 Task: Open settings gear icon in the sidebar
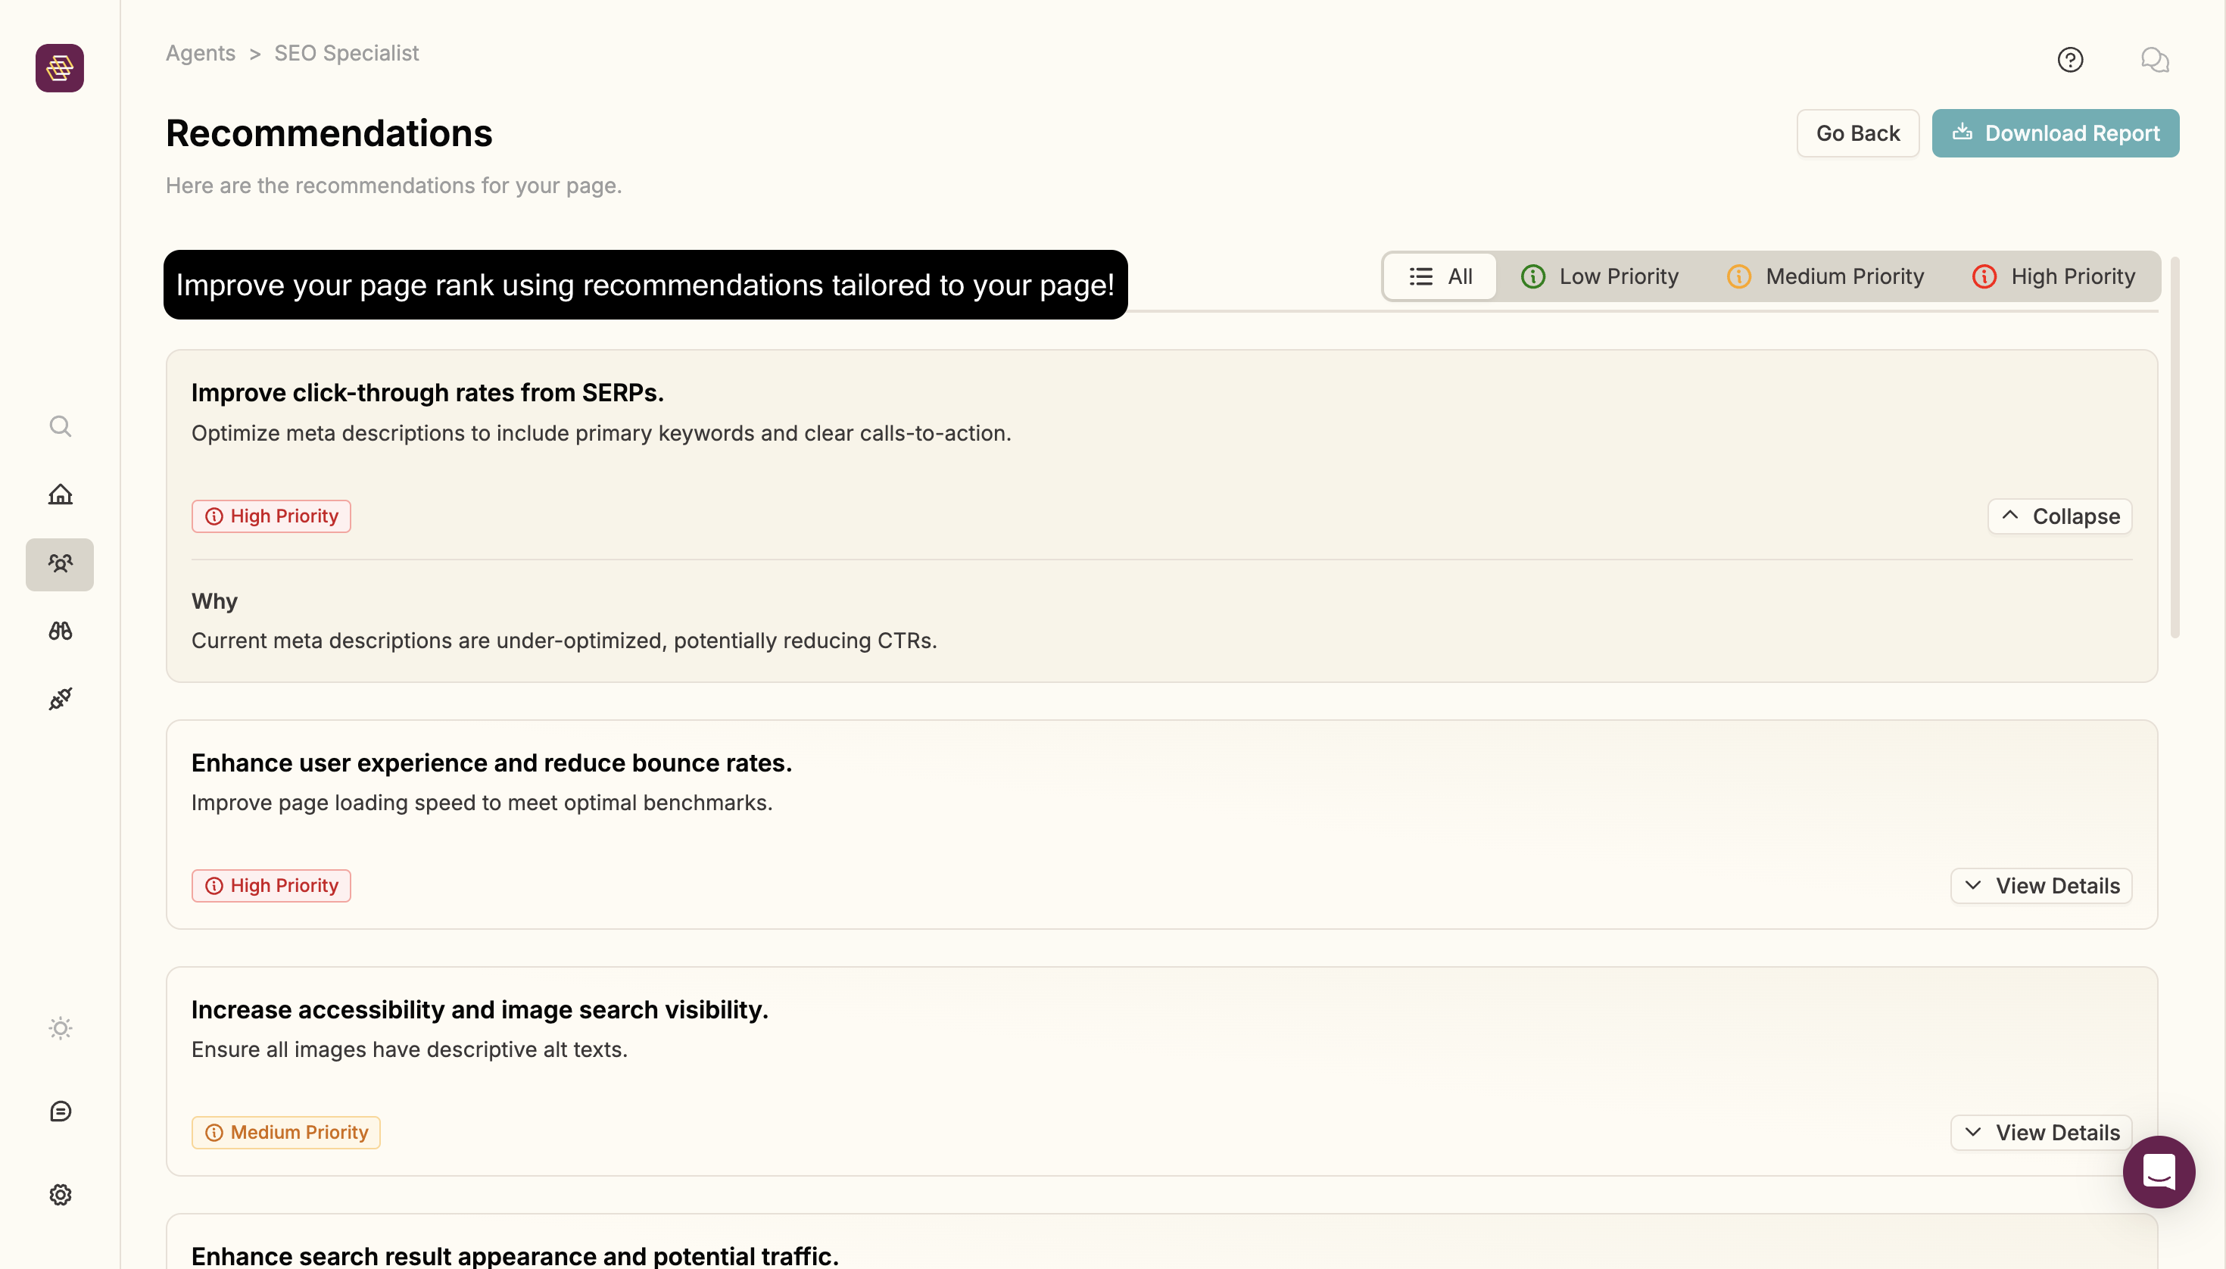pyautogui.click(x=60, y=1195)
